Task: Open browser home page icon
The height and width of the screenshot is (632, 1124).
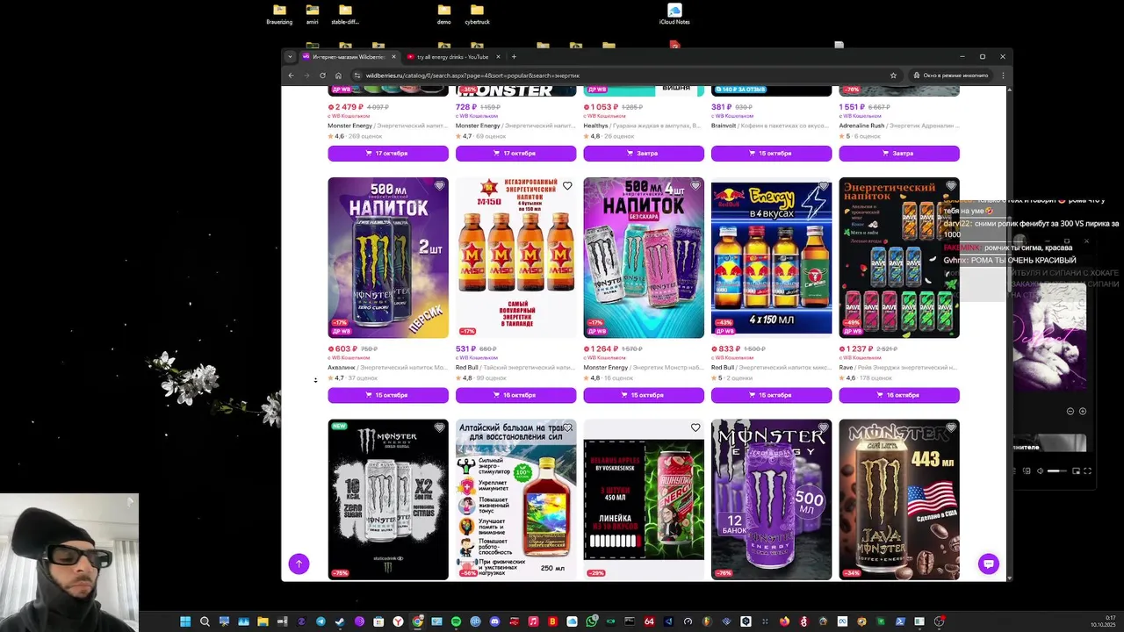Action: click(338, 75)
